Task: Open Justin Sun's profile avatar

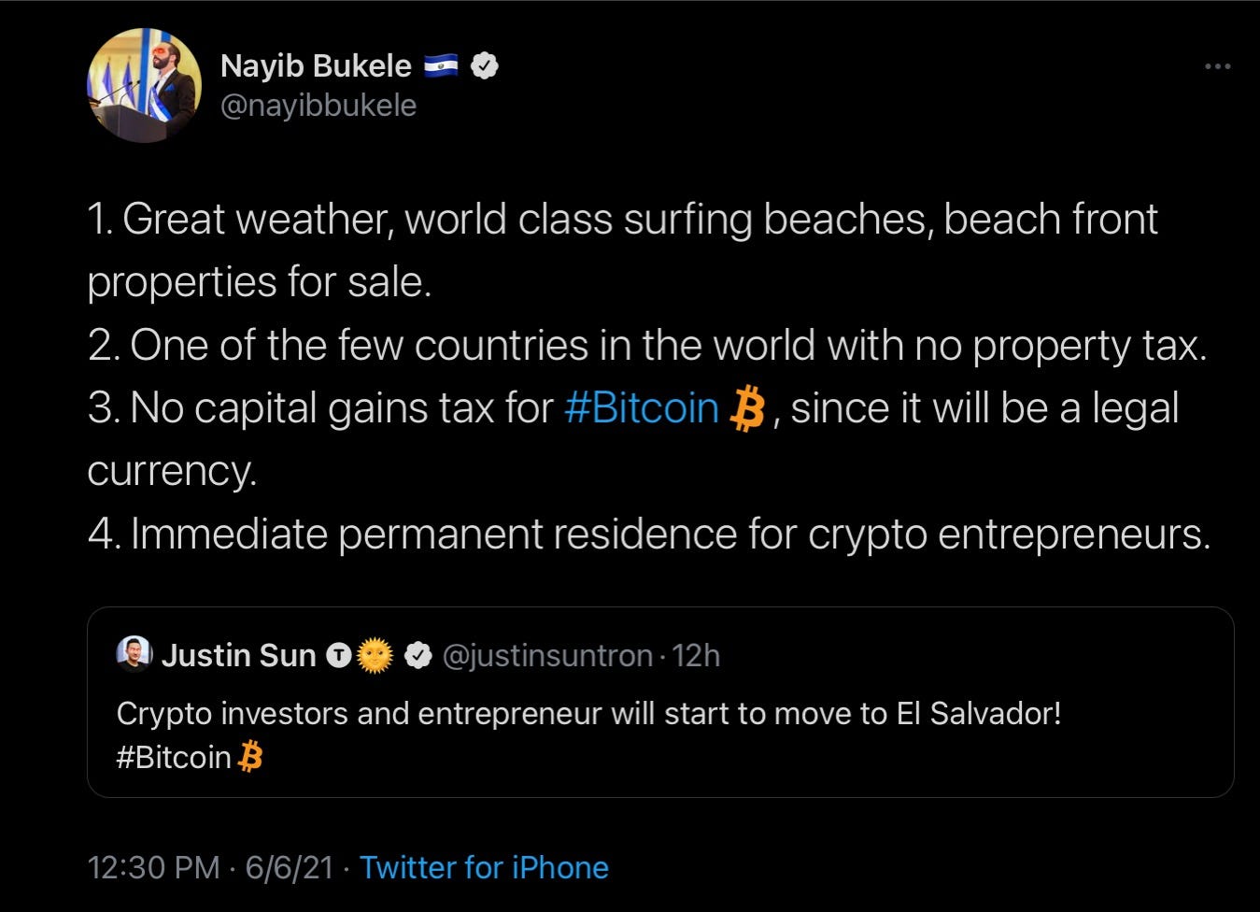Action: 134,654
